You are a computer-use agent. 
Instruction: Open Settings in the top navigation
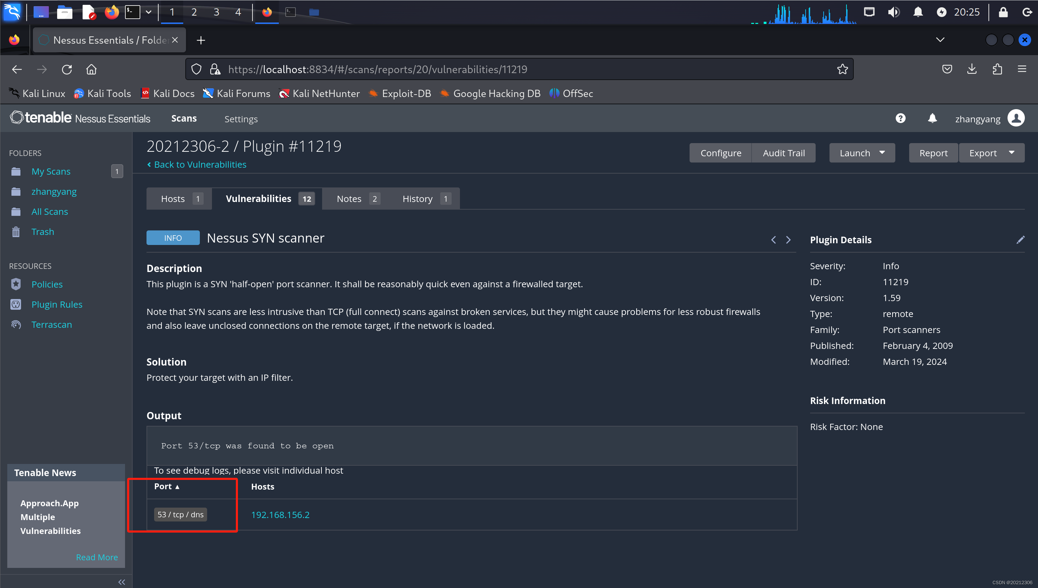241,119
